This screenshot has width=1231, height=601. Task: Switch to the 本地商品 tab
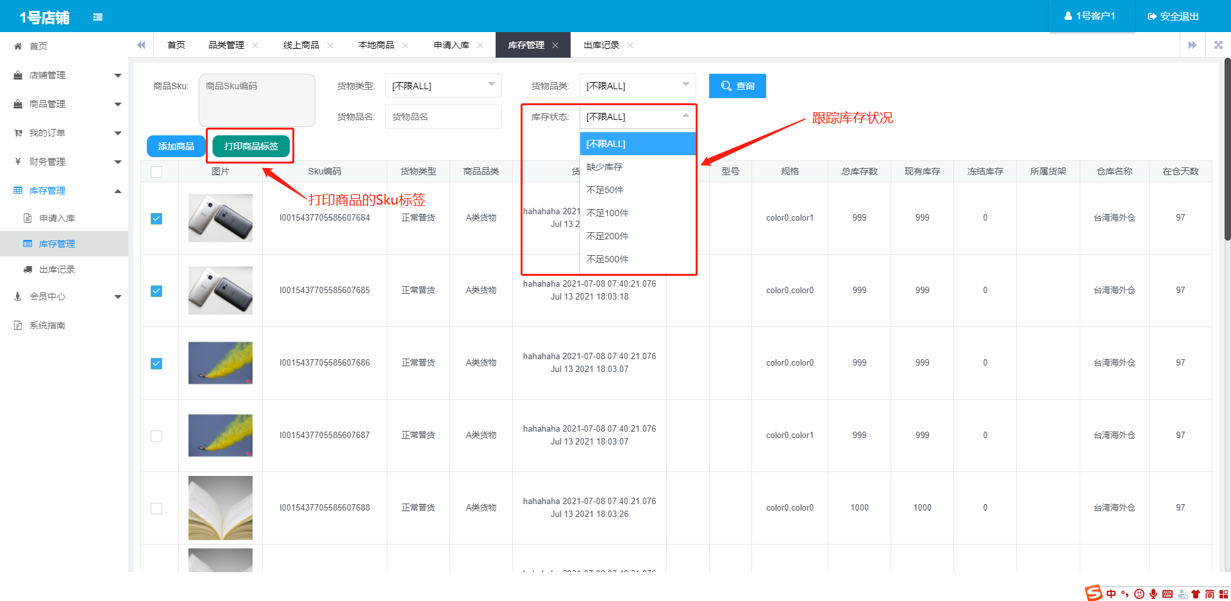pyautogui.click(x=376, y=45)
